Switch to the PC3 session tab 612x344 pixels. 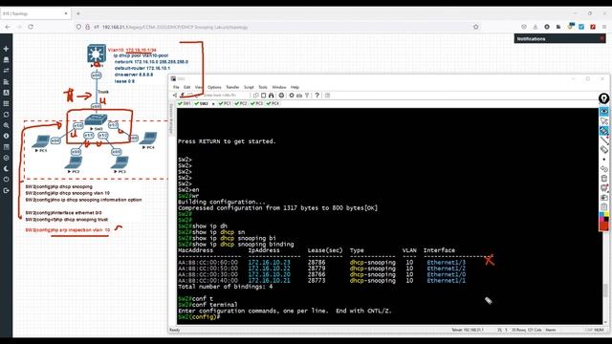click(256, 104)
